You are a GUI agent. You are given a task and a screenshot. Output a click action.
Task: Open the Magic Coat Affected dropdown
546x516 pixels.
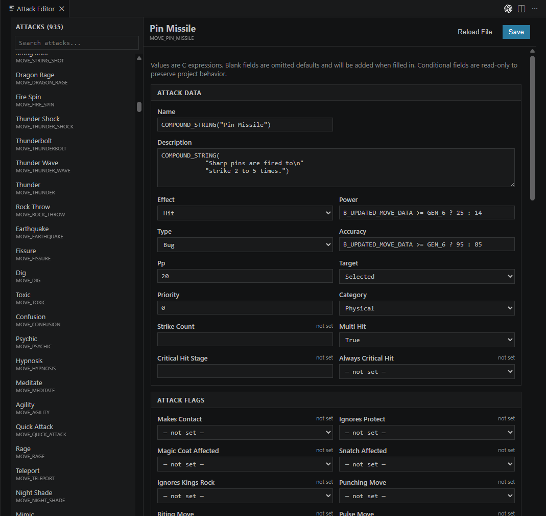[245, 464]
